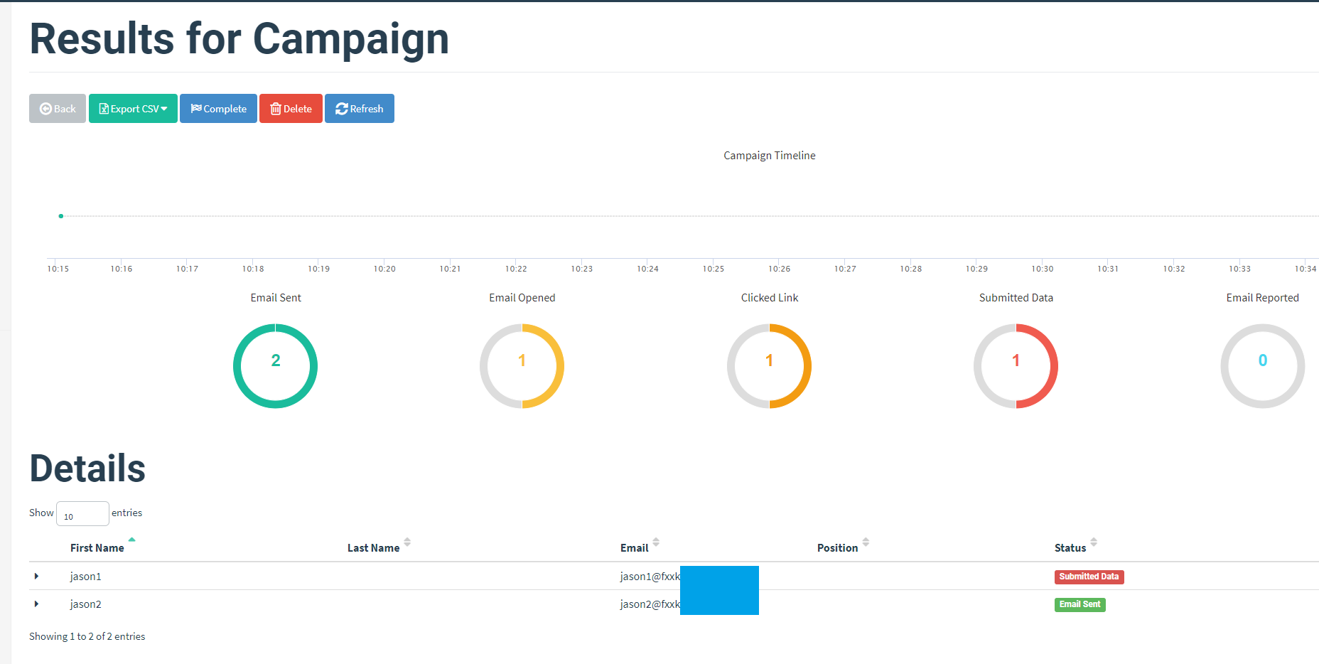Sort table by Status column

[1070, 547]
